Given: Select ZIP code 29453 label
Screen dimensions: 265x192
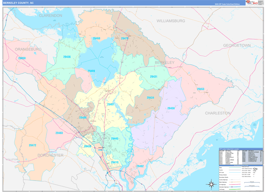Looking at the screenshot, I should coord(201,89).
